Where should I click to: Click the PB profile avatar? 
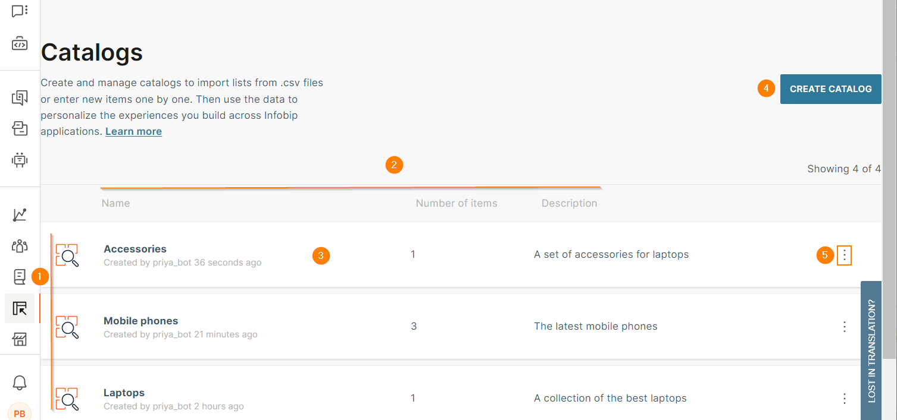point(19,412)
